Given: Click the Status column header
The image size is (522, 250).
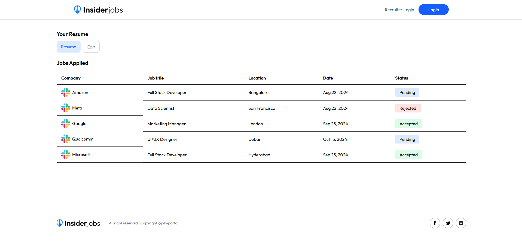Looking at the screenshot, I should [401, 78].
